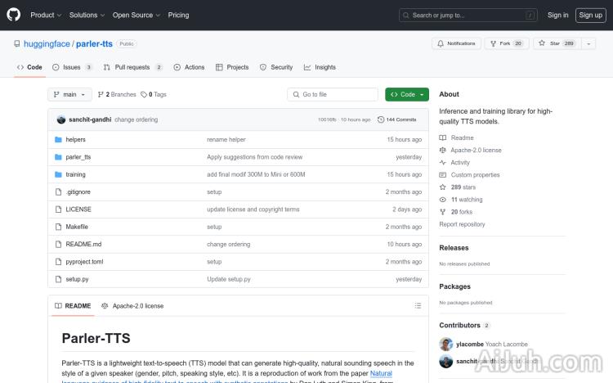Viewport: 613px width, 383px height.
Task: Toggle Notifications for this repository
Action: pos(456,43)
